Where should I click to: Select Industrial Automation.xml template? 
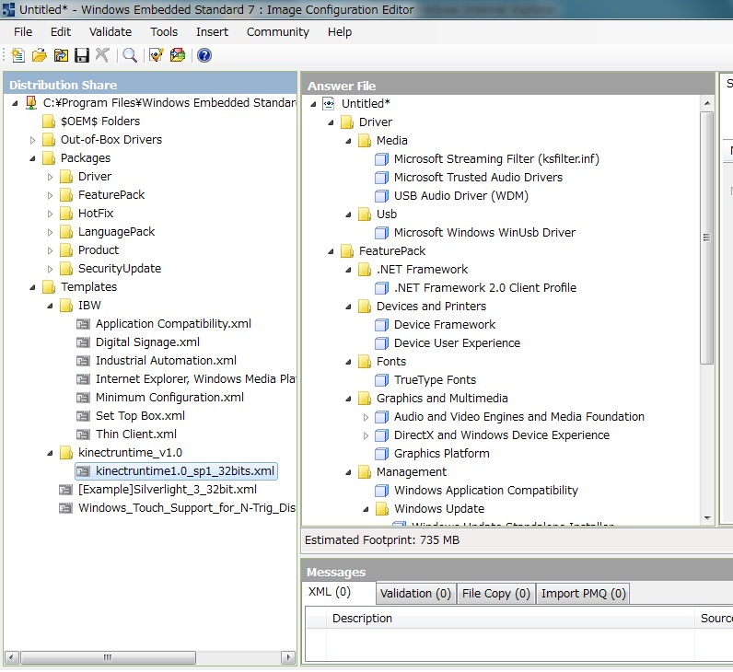(x=166, y=361)
